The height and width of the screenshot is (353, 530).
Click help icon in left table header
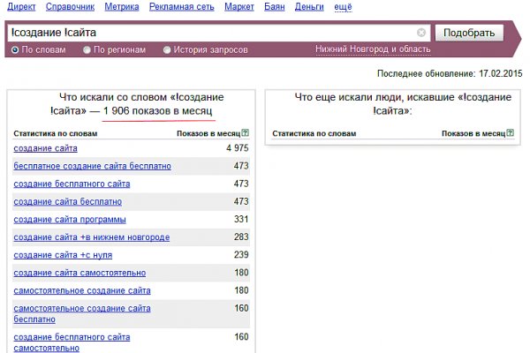coord(245,133)
